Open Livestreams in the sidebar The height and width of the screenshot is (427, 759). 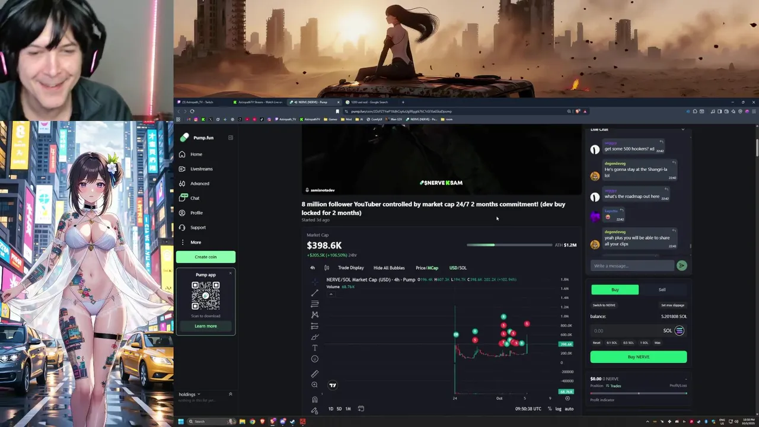coord(196,169)
